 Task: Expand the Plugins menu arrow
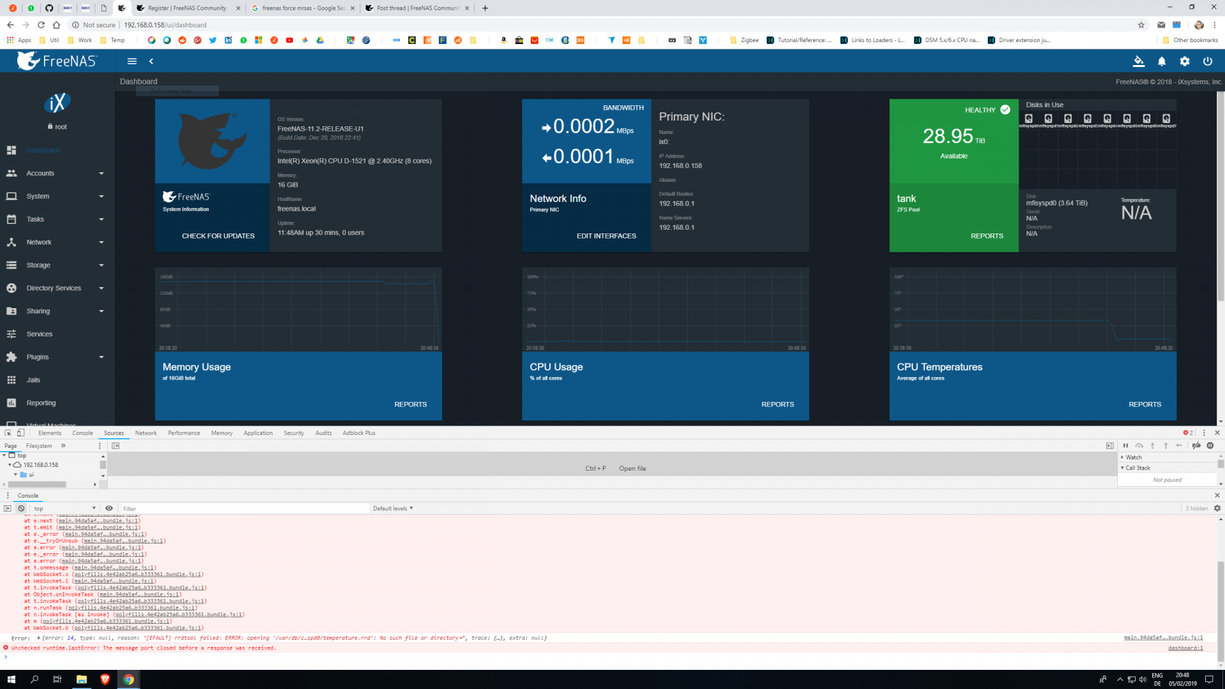101,357
